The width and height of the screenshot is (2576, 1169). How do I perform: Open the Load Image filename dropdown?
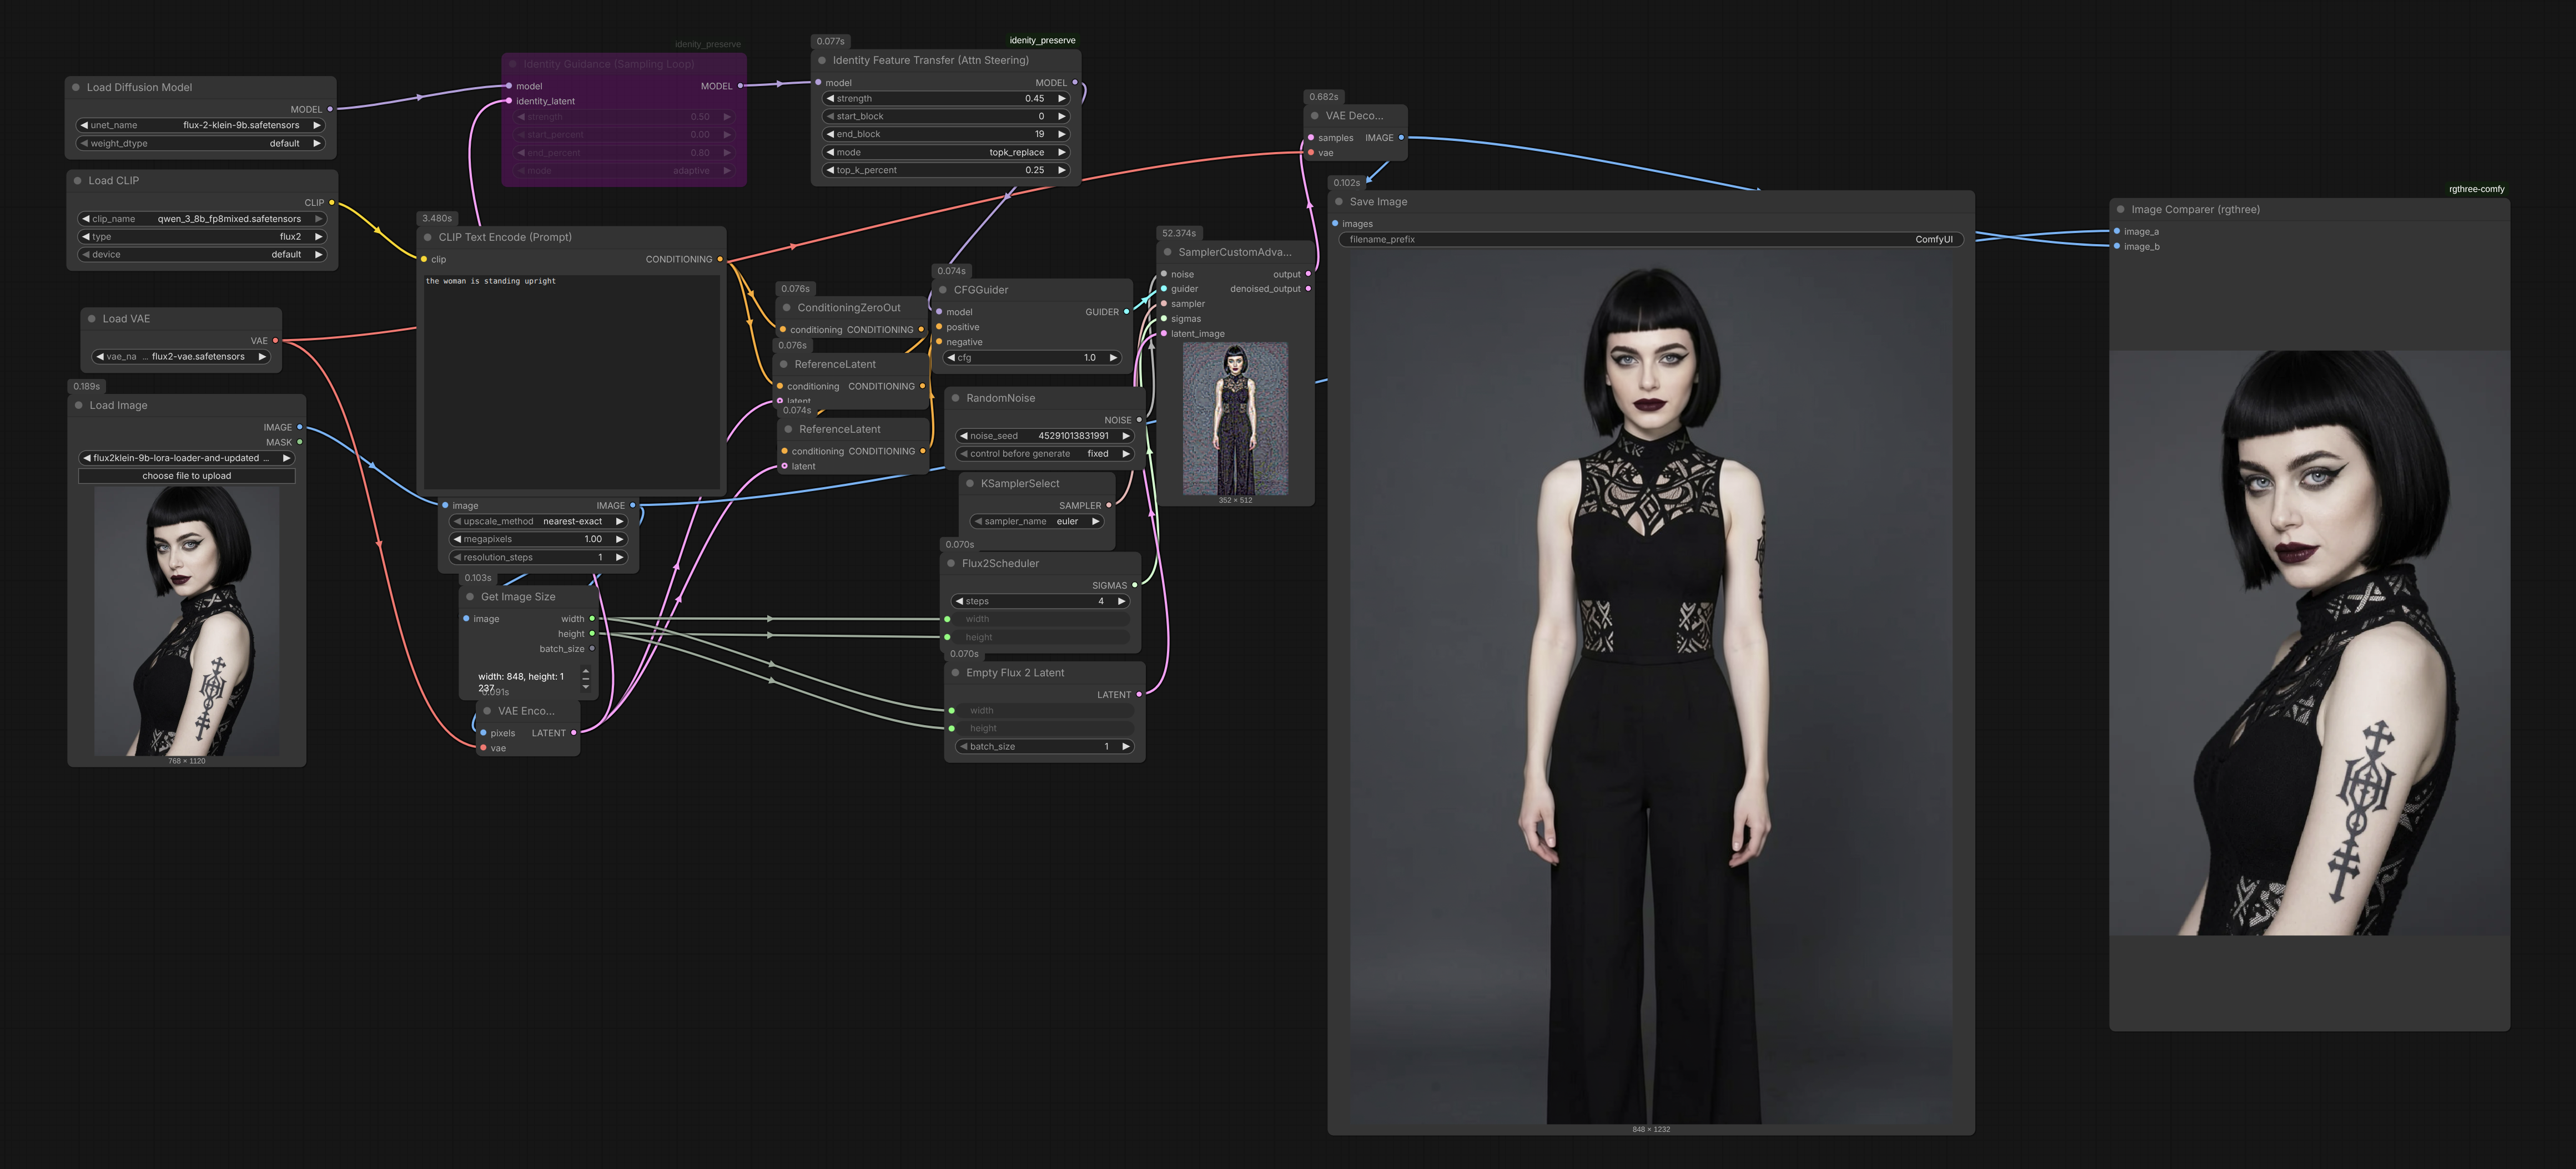click(187, 459)
